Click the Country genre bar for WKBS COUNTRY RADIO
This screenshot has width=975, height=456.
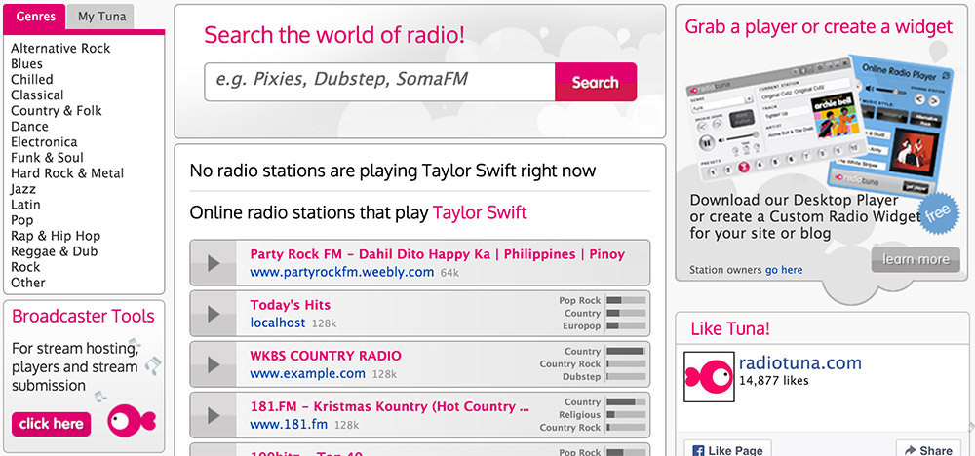(x=626, y=352)
